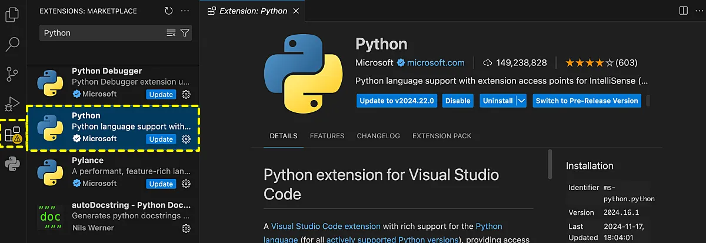Open Extensions panel more actions menu
The image size is (706, 243).
click(186, 11)
